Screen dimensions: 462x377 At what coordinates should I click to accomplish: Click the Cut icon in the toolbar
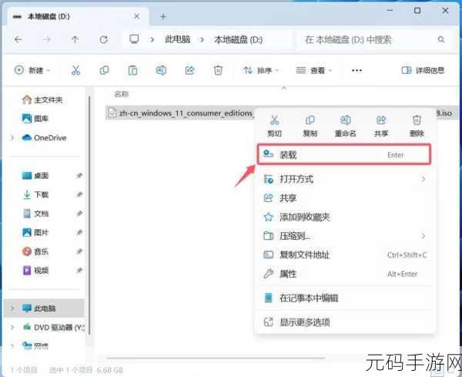coord(75,70)
